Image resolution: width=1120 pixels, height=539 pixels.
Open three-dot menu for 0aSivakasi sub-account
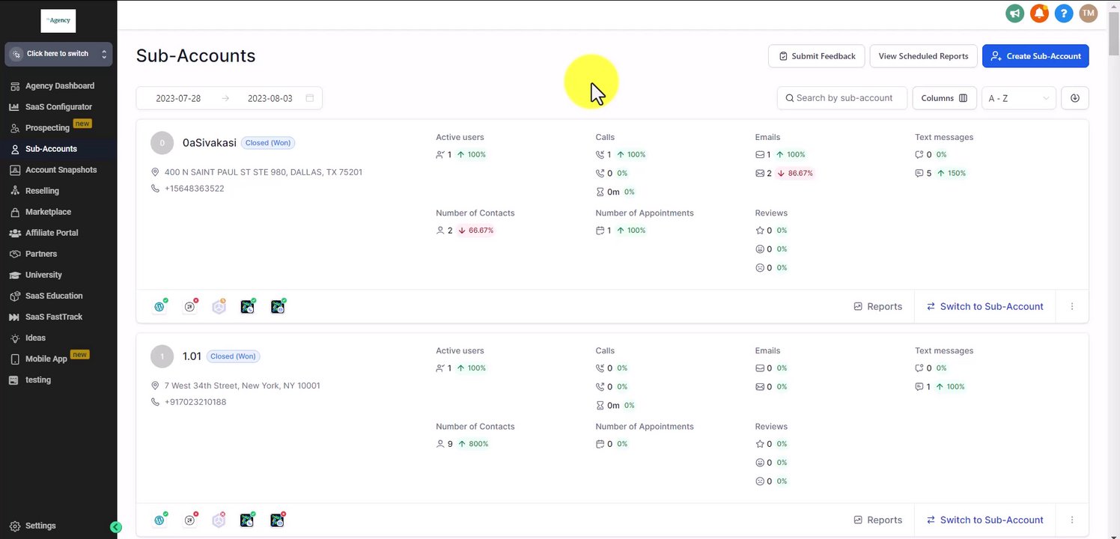pos(1072,306)
